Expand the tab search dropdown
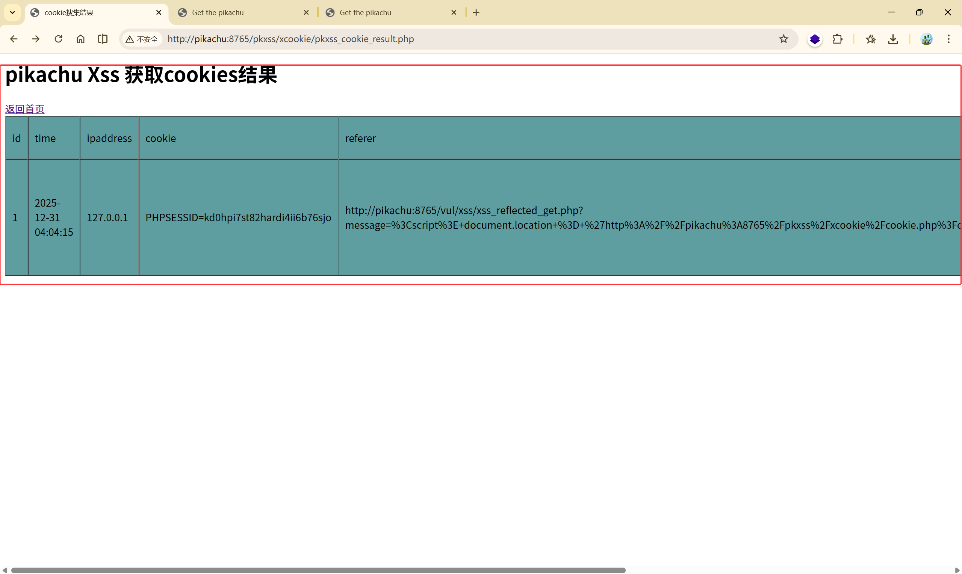 coord(12,12)
